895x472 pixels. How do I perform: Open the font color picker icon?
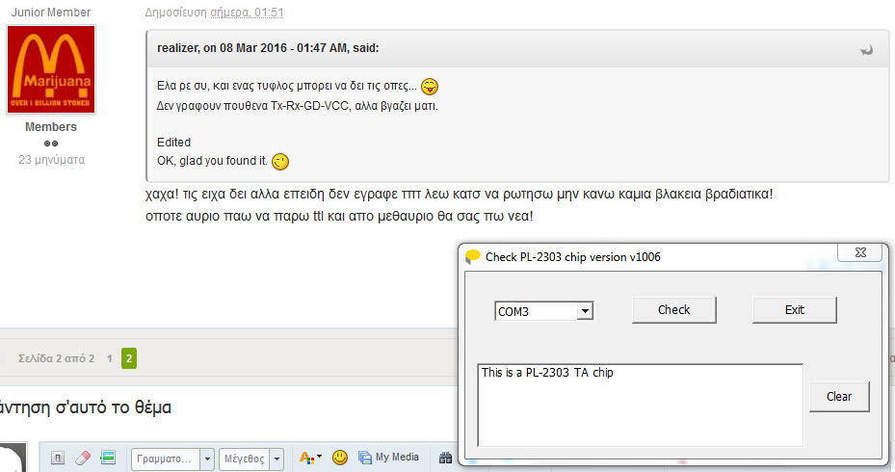tap(310, 458)
